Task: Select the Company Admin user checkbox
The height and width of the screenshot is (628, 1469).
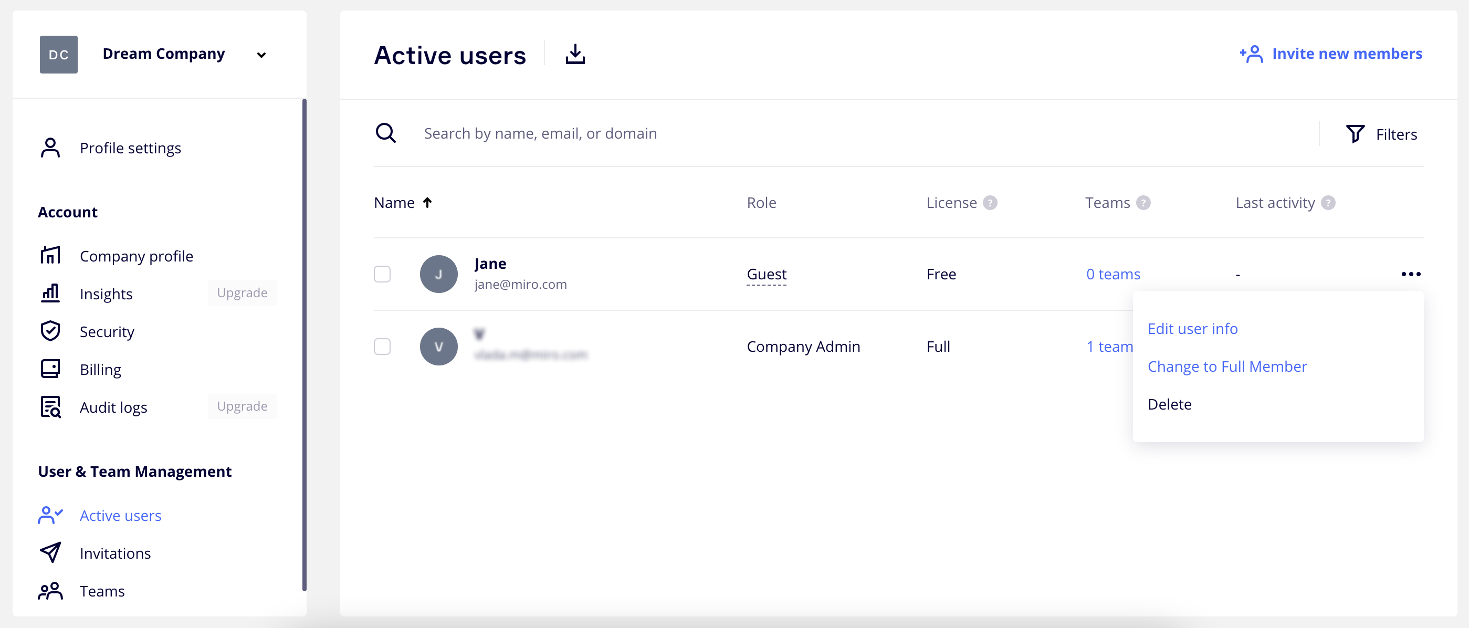Action: click(382, 347)
